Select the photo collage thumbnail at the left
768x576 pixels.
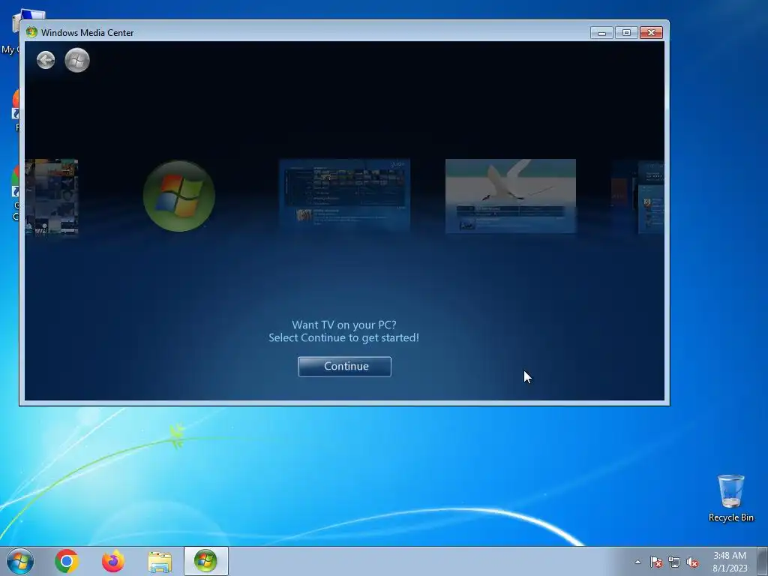pyautogui.click(x=52, y=197)
